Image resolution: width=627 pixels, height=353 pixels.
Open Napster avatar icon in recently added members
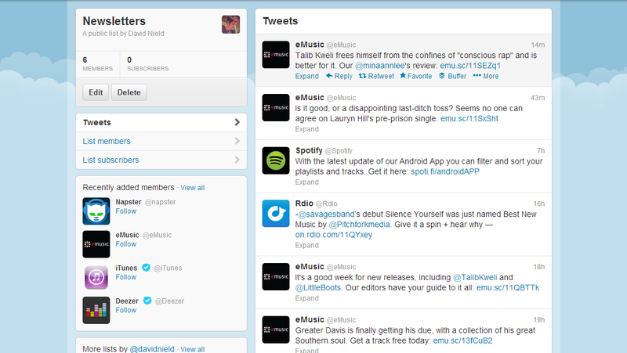(x=96, y=211)
